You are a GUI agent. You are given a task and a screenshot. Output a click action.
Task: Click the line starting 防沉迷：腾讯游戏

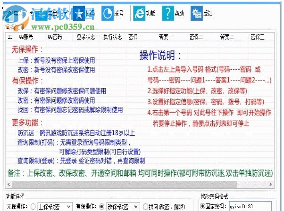76,133
